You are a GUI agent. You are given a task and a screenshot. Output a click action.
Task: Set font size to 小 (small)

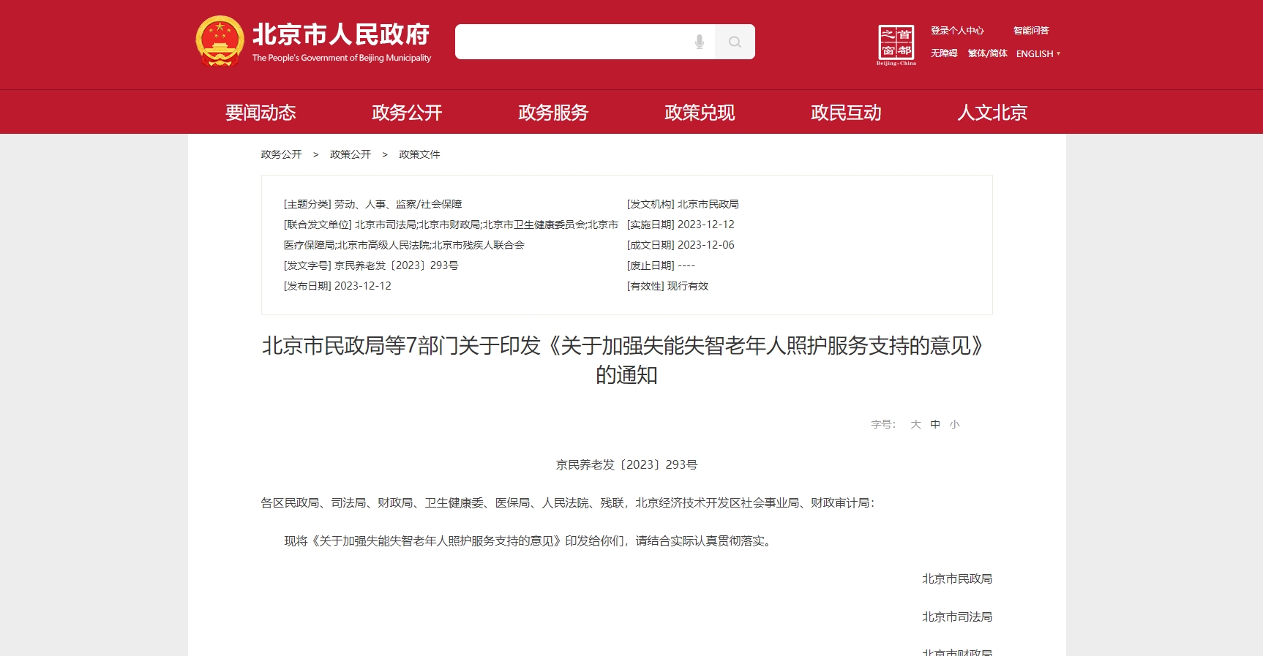(x=954, y=424)
